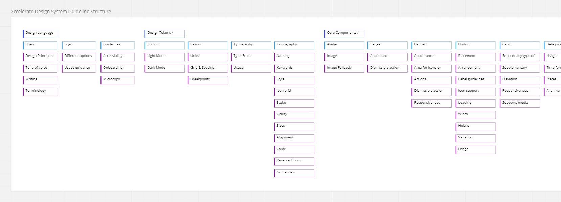This screenshot has width=561, height=202.
Task: Click the Reserved icons card
Action: 294,161
